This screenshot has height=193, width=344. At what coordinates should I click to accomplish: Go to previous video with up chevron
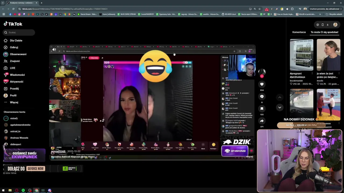point(280,97)
